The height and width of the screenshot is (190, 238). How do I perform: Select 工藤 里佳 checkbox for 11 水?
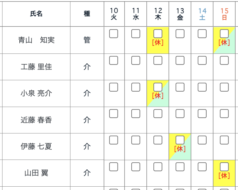point(136,61)
